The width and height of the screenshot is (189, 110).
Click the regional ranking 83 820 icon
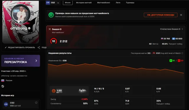coord(173,39)
